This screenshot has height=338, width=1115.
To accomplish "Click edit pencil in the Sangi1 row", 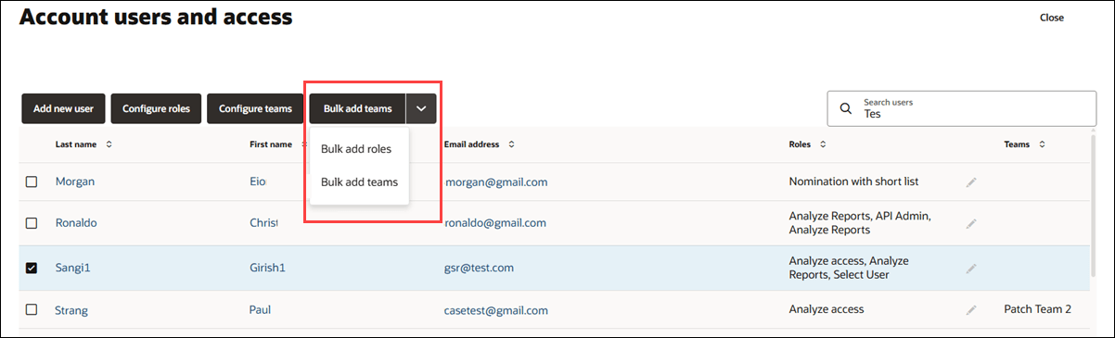I will pyautogui.click(x=971, y=269).
